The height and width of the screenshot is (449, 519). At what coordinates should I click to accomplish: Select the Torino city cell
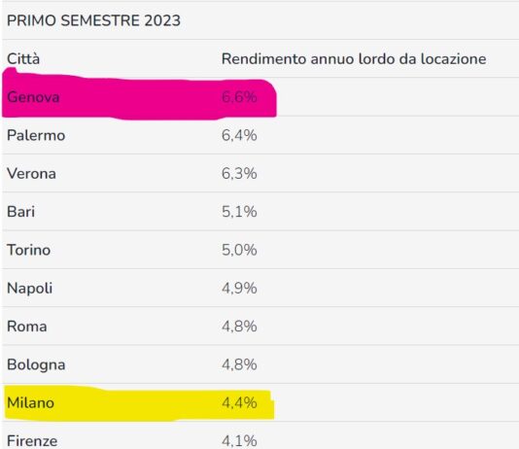pyautogui.click(x=29, y=250)
